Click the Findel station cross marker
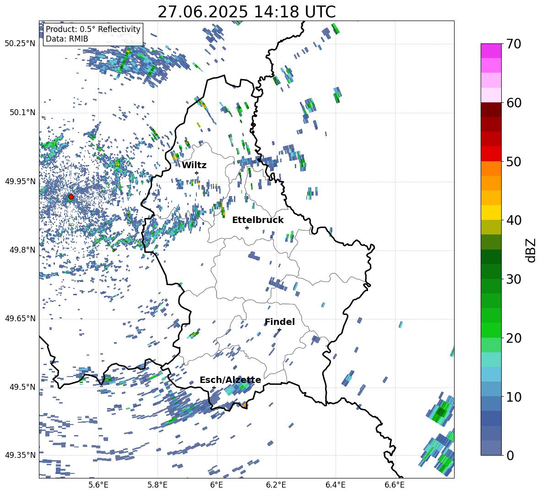Viewport: 542px width, 494px height. [279, 329]
